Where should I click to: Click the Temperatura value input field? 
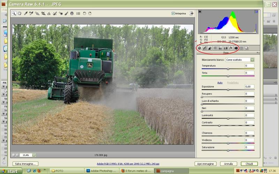249,65
